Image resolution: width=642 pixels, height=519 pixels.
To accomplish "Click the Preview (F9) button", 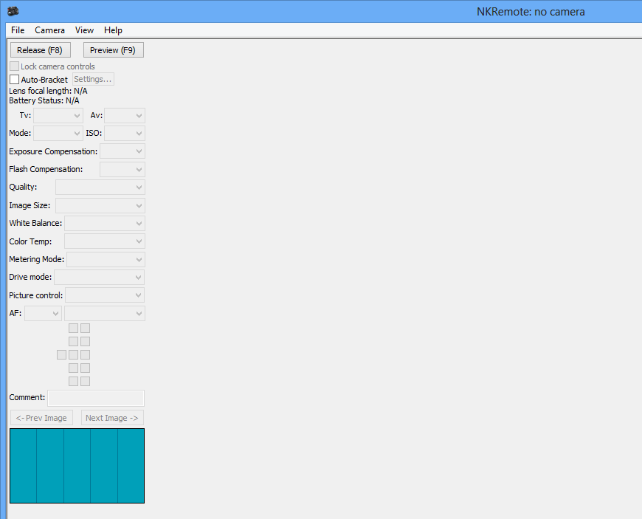I will tap(114, 50).
